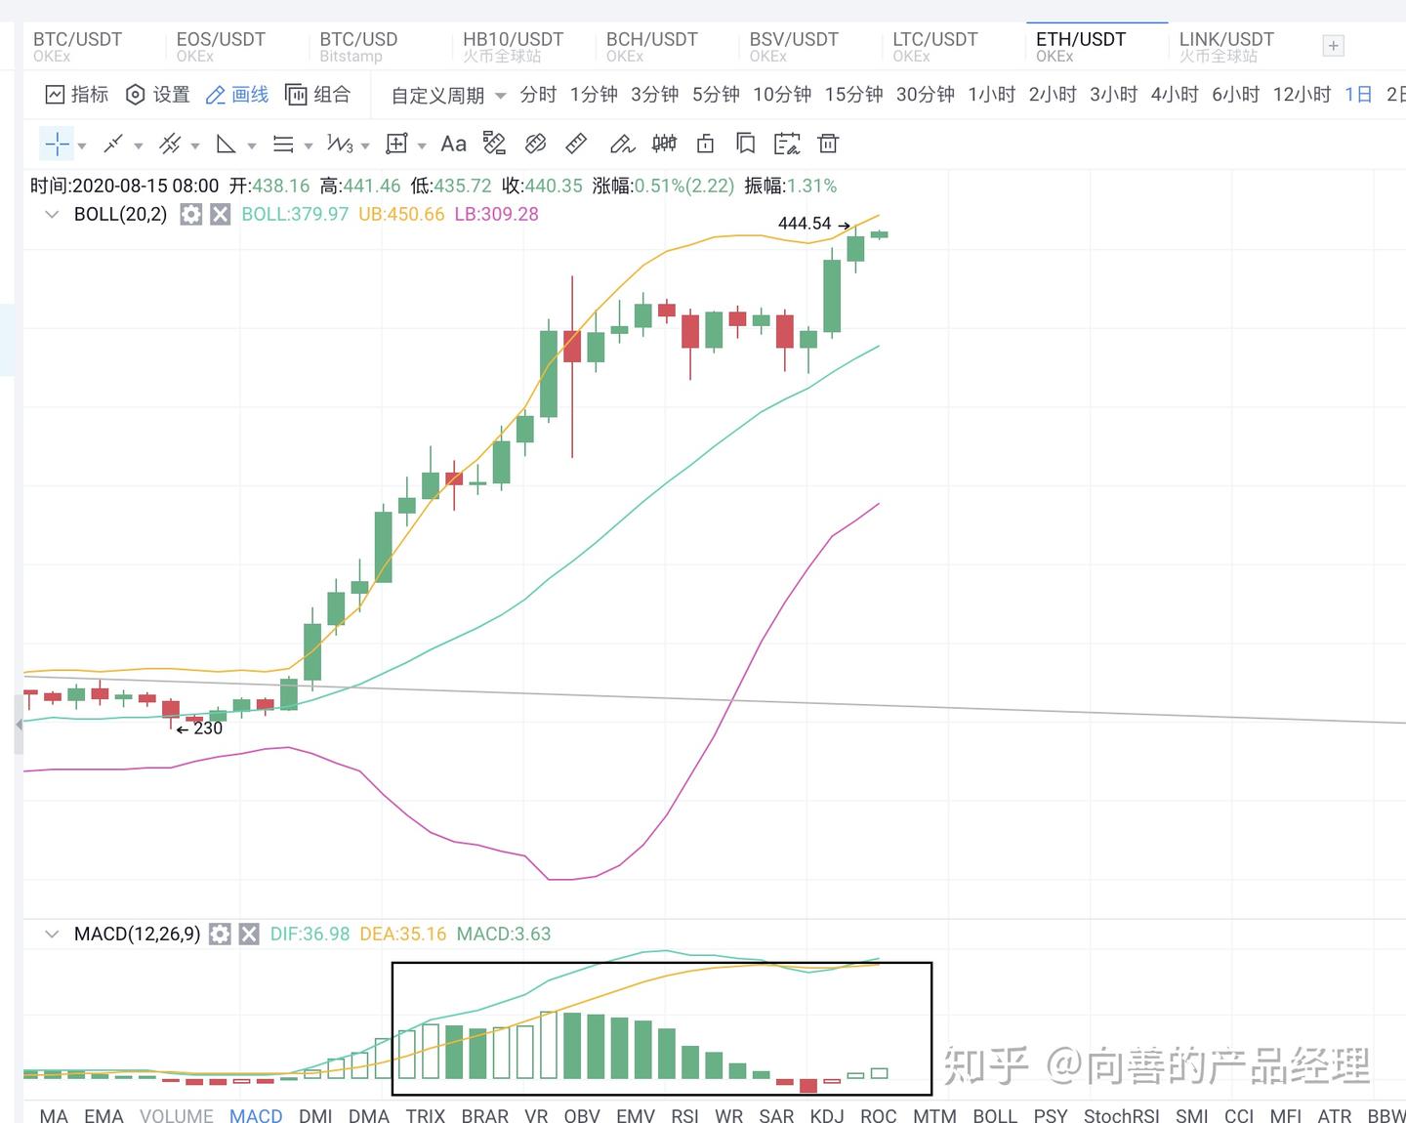This screenshot has height=1123, width=1406.
Task: Click the eraser tool in drawing toolbar
Action: coord(575,144)
